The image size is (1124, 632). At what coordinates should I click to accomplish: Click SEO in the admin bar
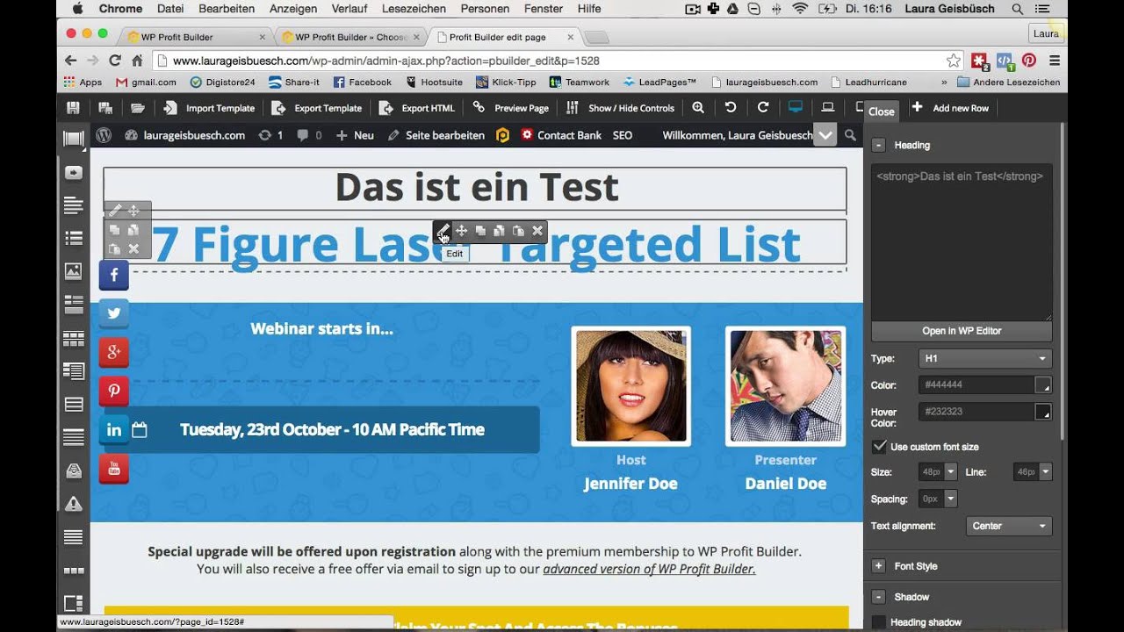coord(623,135)
